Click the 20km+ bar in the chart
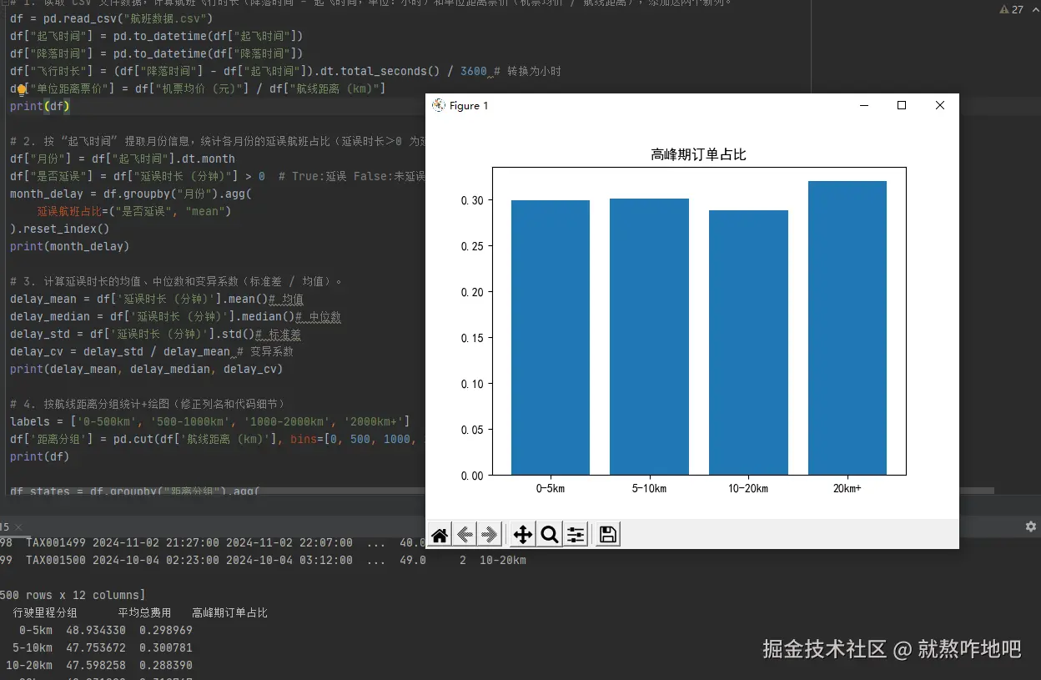Viewport: 1041px width, 680px height. click(847, 328)
